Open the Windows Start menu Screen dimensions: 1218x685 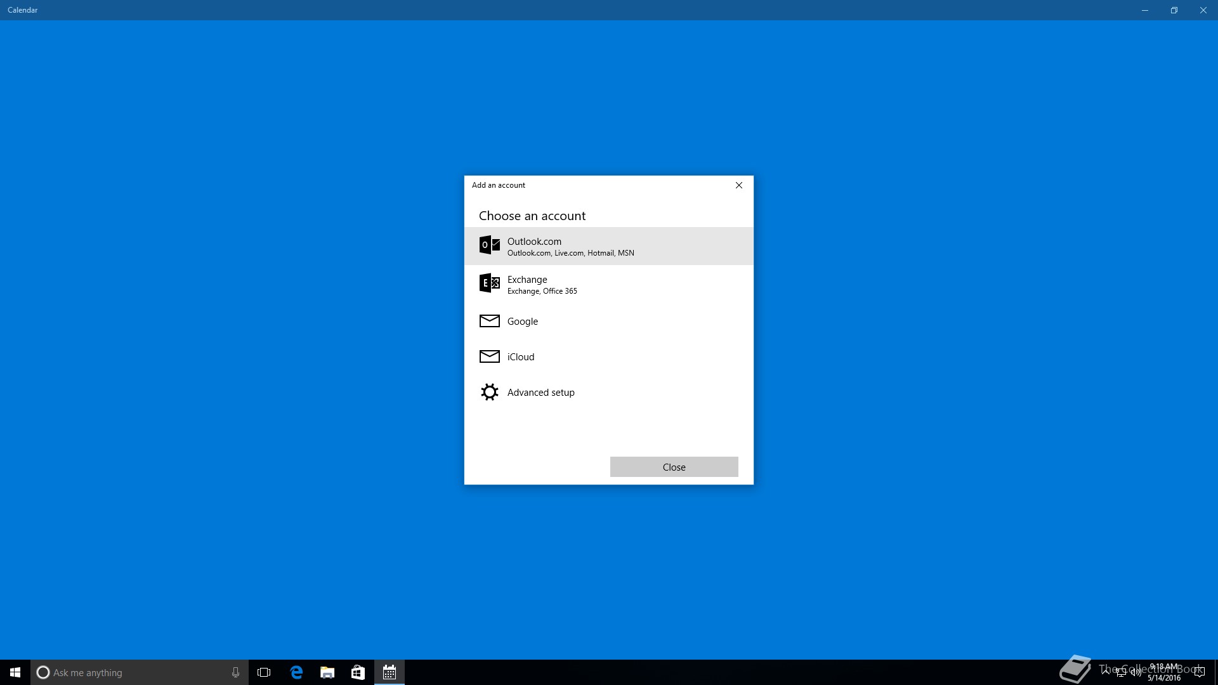(x=15, y=672)
